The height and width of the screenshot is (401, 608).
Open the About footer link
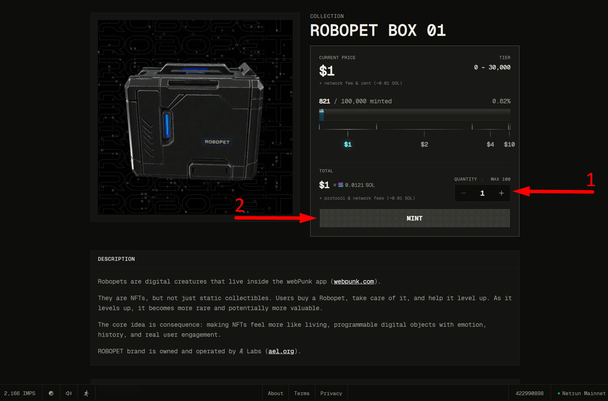tap(275, 393)
